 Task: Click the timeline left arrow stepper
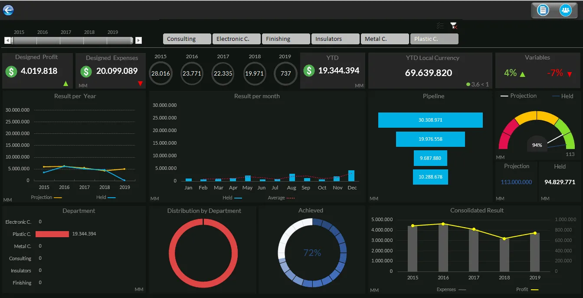[x=7, y=40]
